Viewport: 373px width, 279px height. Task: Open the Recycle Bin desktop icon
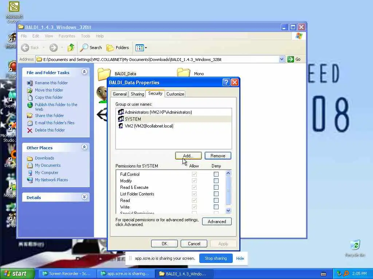click(x=355, y=248)
